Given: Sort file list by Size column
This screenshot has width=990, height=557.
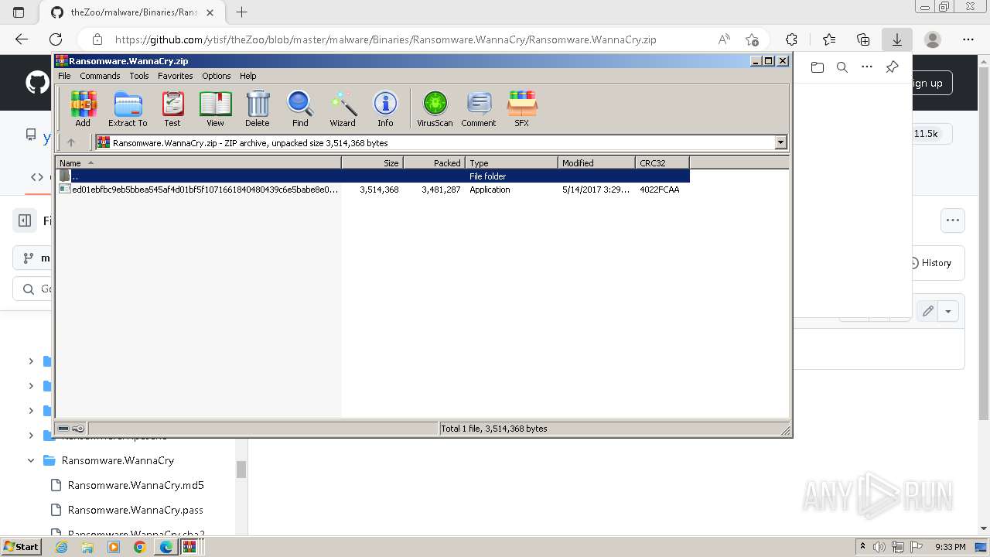Looking at the screenshot, I should (372, 162).
